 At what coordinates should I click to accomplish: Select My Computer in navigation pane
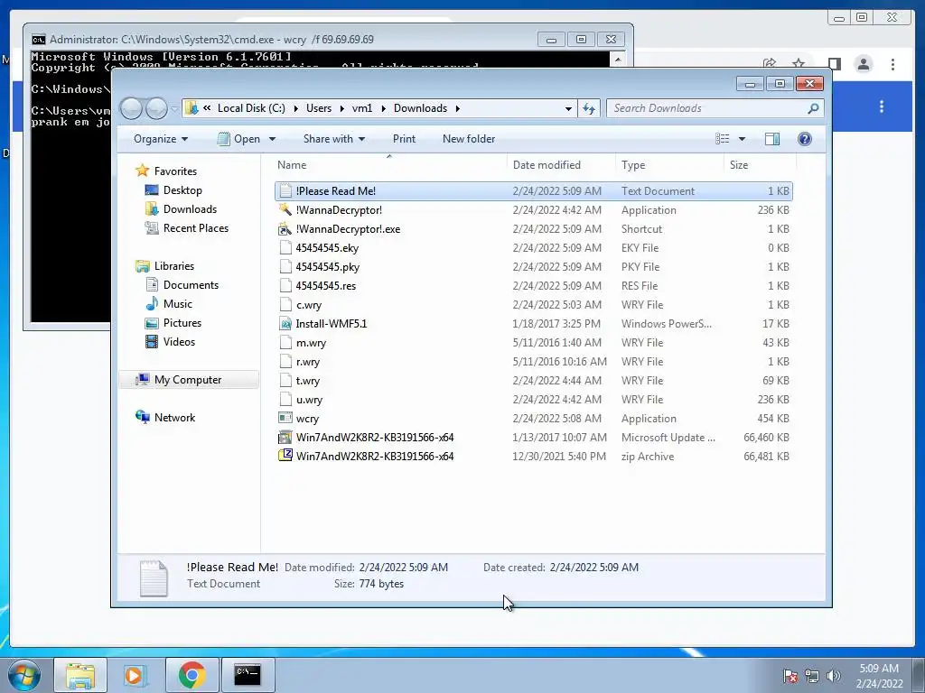(x=188, y=380)
